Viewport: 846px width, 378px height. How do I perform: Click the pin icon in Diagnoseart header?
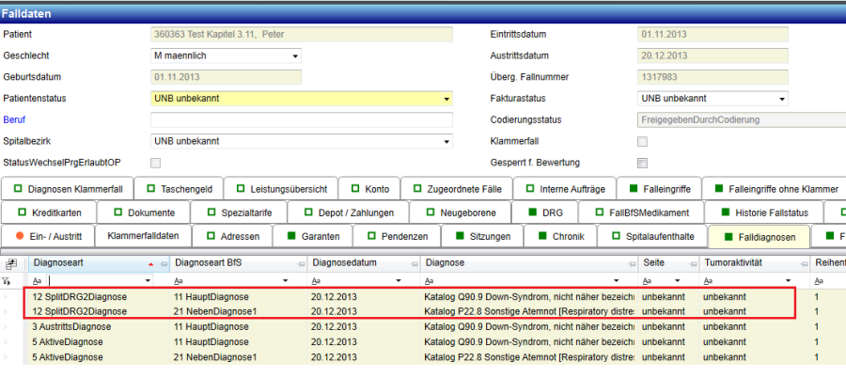click(162, 264)
